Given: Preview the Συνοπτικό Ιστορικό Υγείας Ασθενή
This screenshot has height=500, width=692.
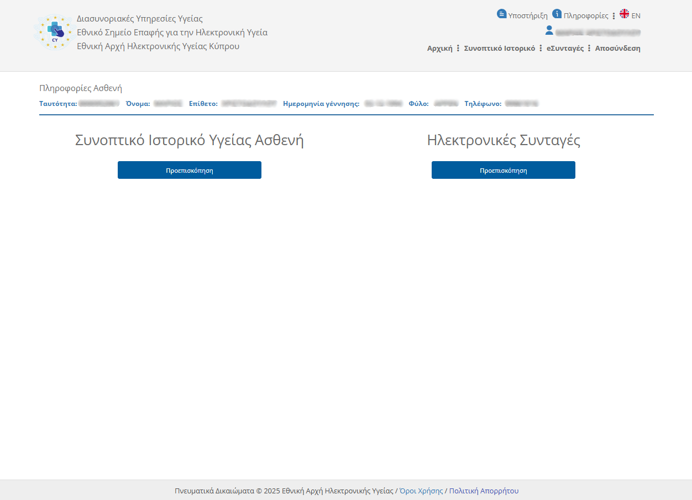Looking at the screenshot, I should (190, 170).
